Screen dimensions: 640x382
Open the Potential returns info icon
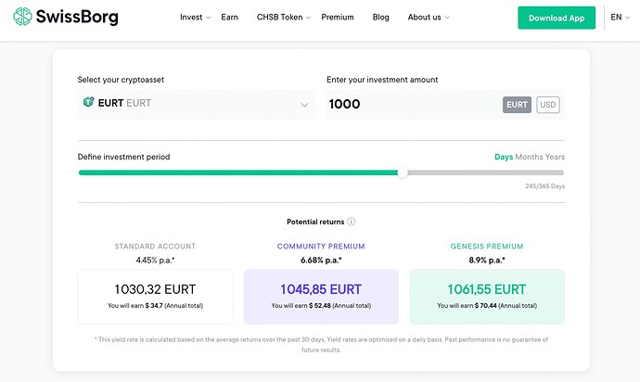351,222
